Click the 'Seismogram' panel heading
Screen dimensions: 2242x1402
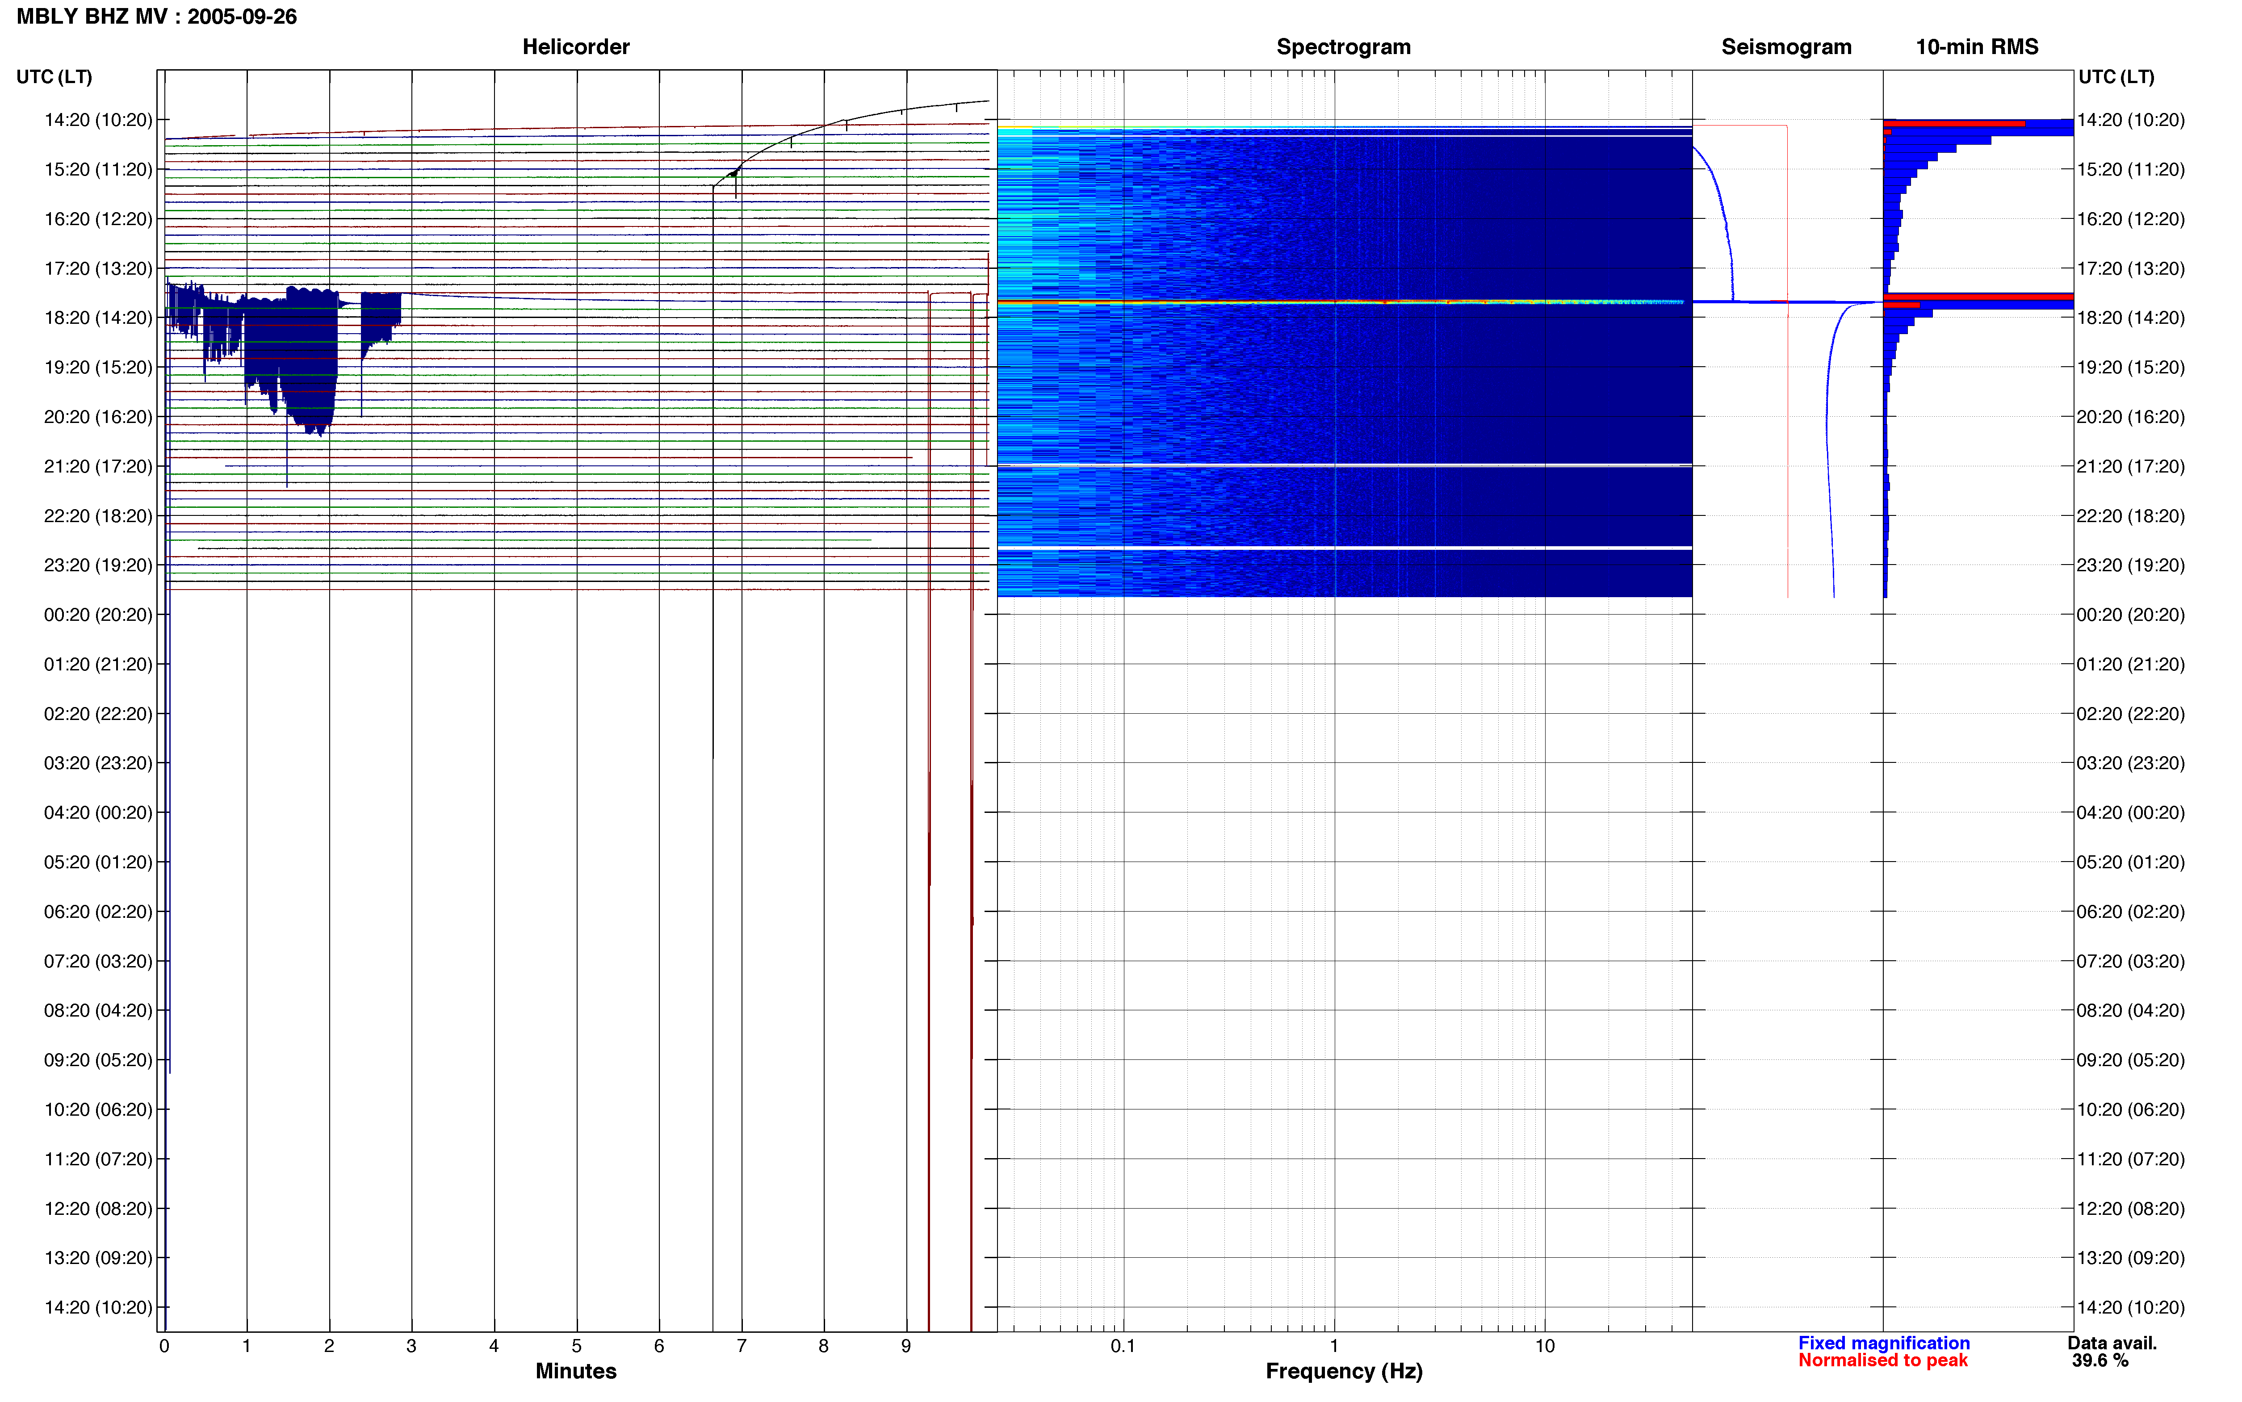pyautogui.click(x=1786, y=47)
